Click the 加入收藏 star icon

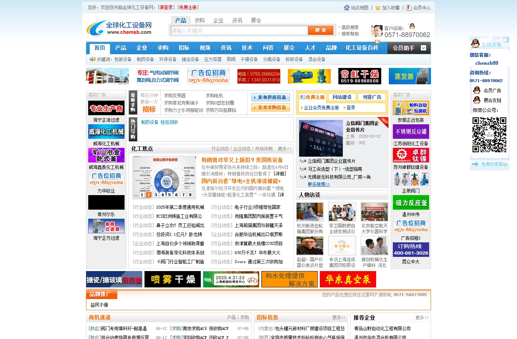[x=378, y=8]
